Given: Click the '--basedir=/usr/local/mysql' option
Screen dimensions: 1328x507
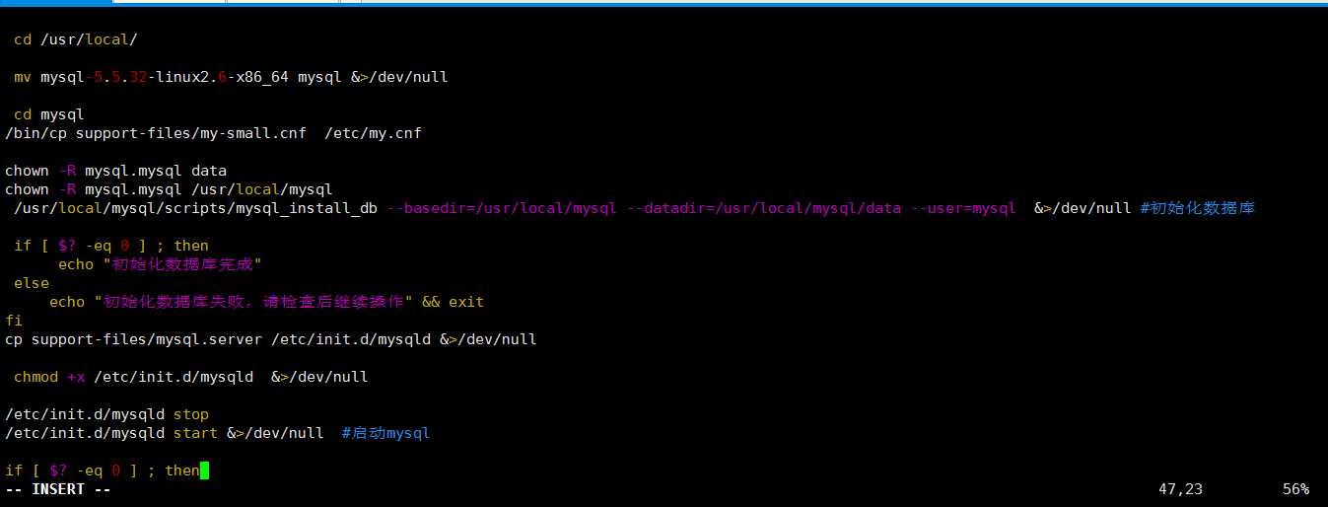Looking at the screenshot, I should click(x=502, y=208).
